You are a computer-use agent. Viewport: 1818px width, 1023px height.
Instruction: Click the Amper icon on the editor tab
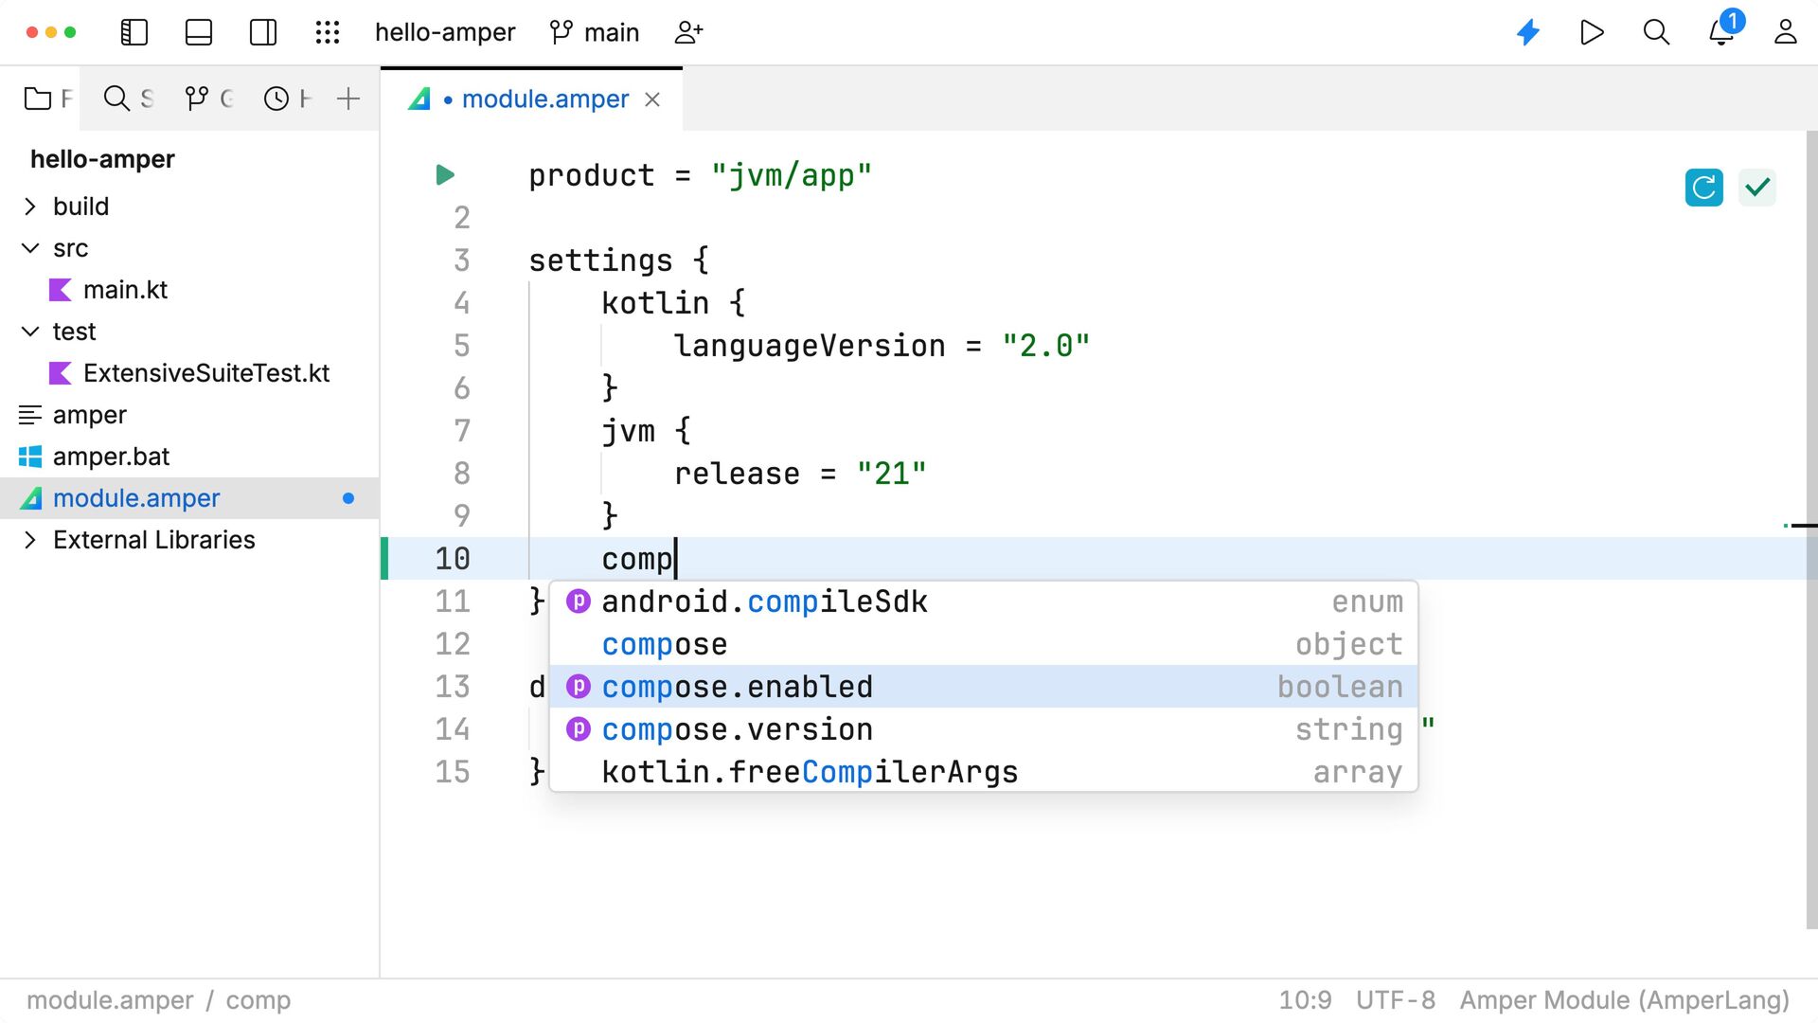point(419,99)
